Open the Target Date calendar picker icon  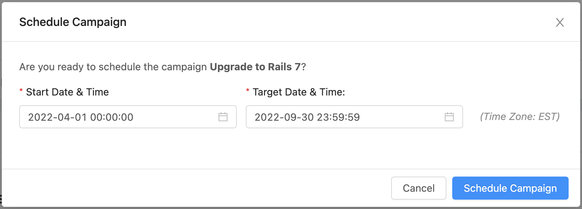click(449, 117)
